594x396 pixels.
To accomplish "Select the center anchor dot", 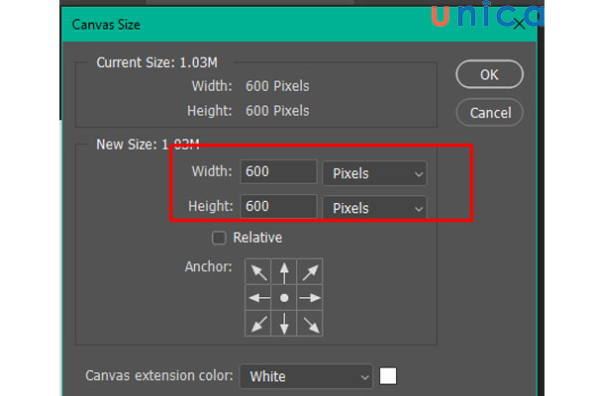I will pos(284,297).
